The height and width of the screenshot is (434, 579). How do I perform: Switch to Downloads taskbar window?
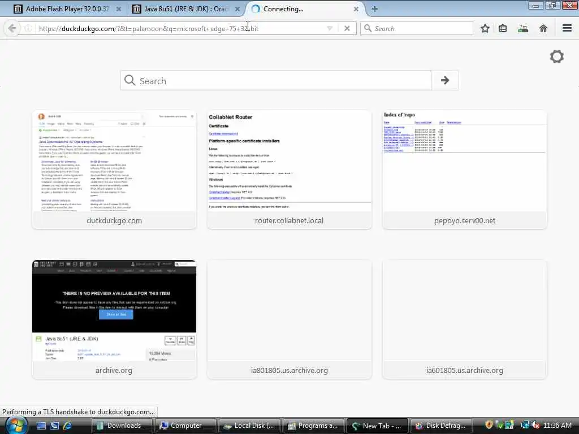point(122,426)
